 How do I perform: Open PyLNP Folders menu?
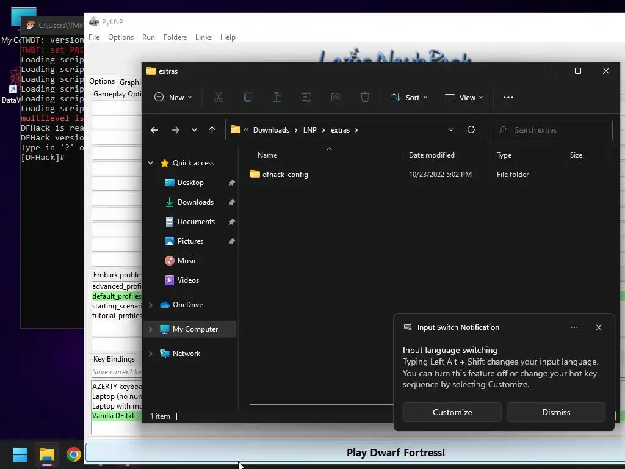pos(175,37)
